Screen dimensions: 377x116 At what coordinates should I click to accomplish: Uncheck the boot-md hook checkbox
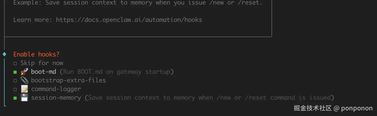tap(15, 72)
